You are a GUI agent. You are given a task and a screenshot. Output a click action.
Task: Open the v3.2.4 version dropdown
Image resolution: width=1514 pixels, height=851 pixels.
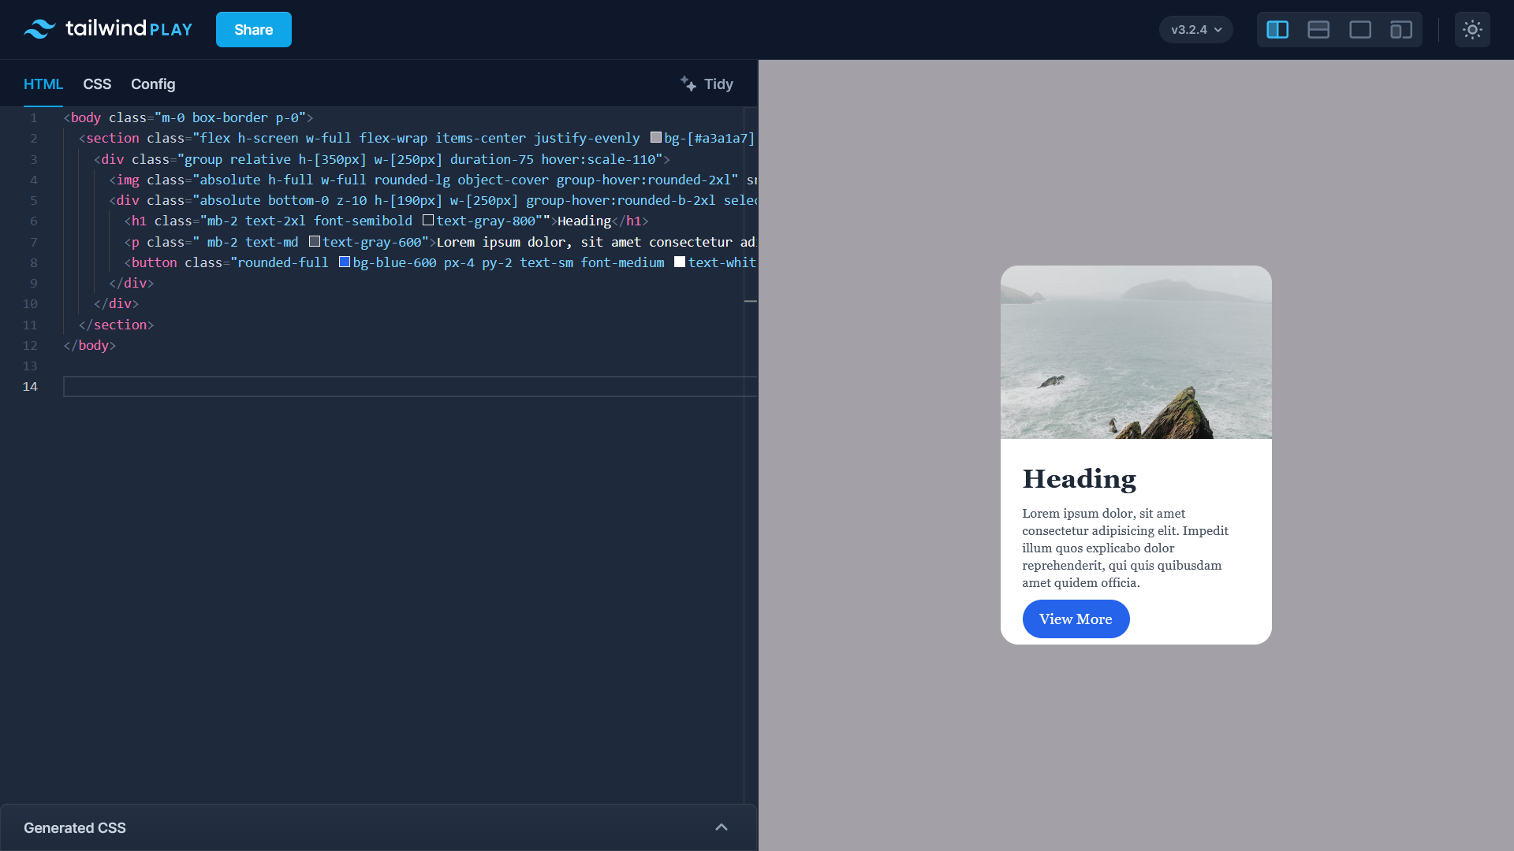[1195, 29]
